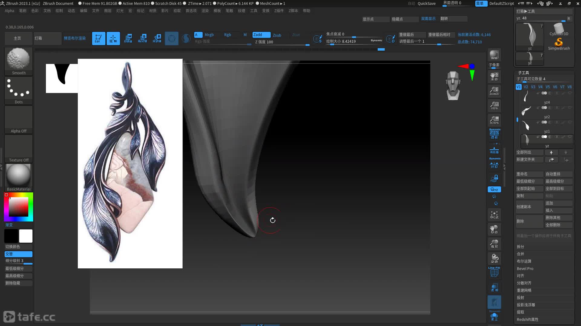Screen dimensions: 581x326
Task: Select the Scroll (滚动) hand icon
Action: point(494,76)
